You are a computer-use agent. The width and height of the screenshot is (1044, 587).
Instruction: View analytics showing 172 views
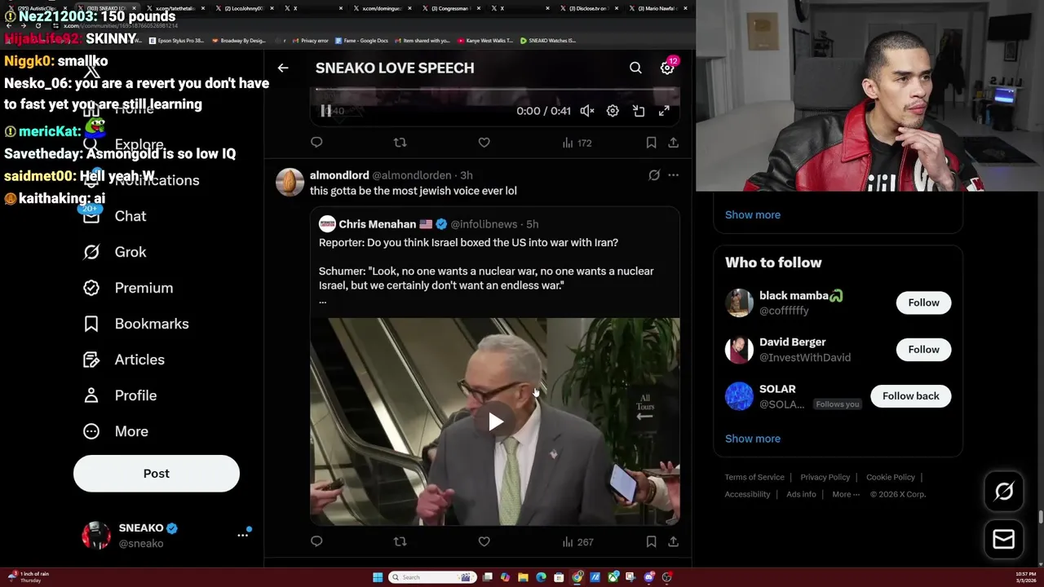(577, 143)
